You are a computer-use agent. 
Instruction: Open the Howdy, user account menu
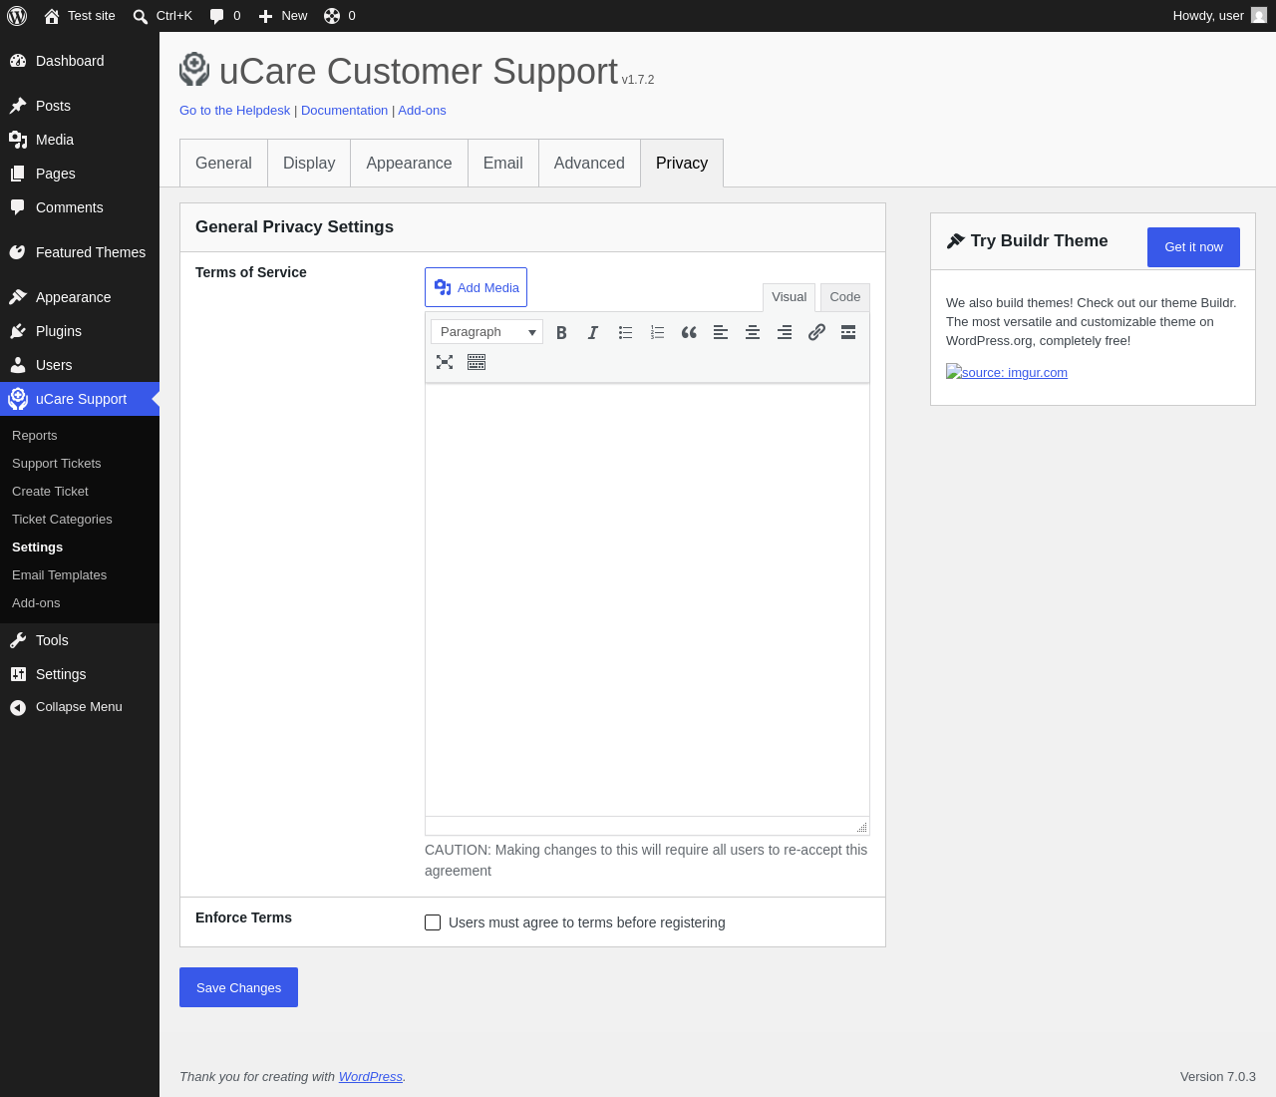(x=1219, y=16)
